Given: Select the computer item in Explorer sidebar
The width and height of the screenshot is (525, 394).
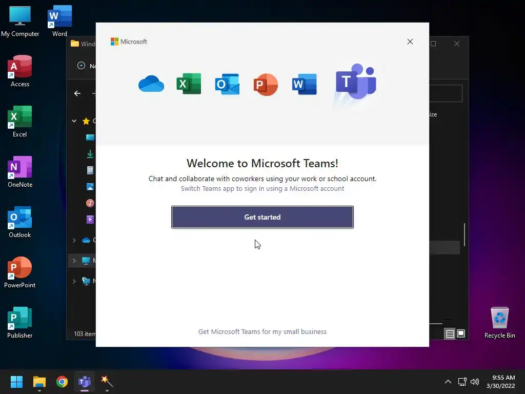Looking at the screenshot, I should coord(86,261).
